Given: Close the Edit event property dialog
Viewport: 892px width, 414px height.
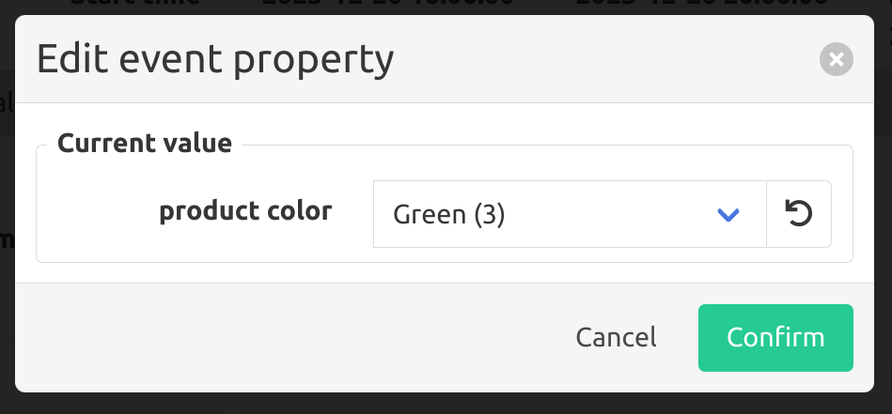Looking at the screenshot, I should tap(837, 59).
